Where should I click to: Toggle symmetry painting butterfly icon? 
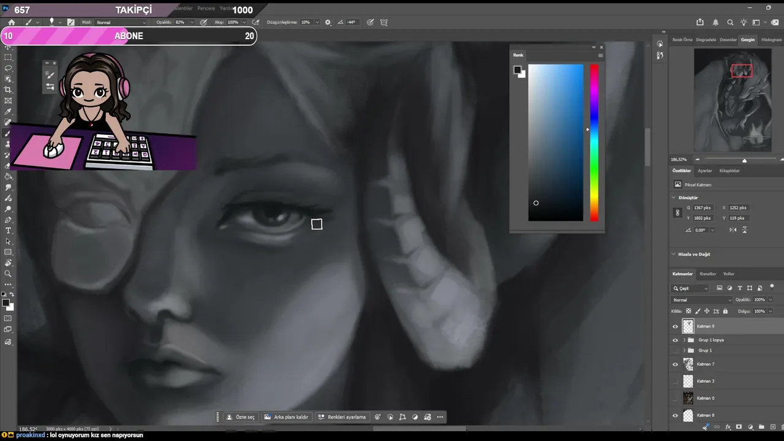click(x=384, y=22)
